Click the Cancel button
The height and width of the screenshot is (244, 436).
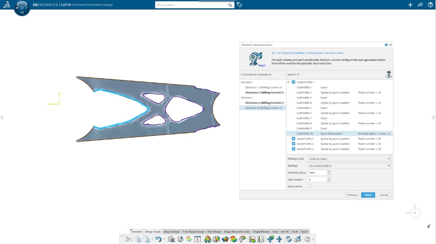384,195
